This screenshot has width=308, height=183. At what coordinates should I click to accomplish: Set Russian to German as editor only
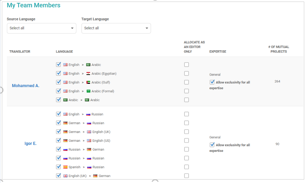(x=186, y=149)
